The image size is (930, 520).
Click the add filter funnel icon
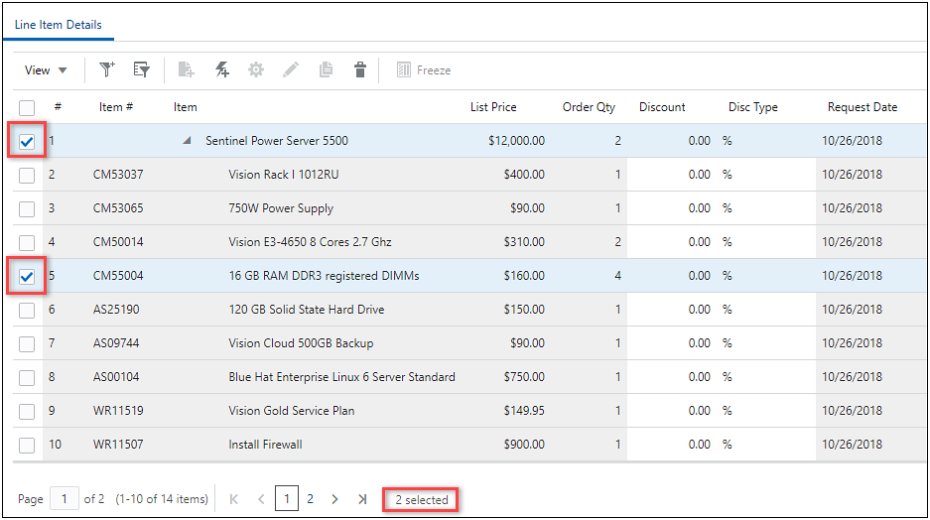(x=107, y=69)
